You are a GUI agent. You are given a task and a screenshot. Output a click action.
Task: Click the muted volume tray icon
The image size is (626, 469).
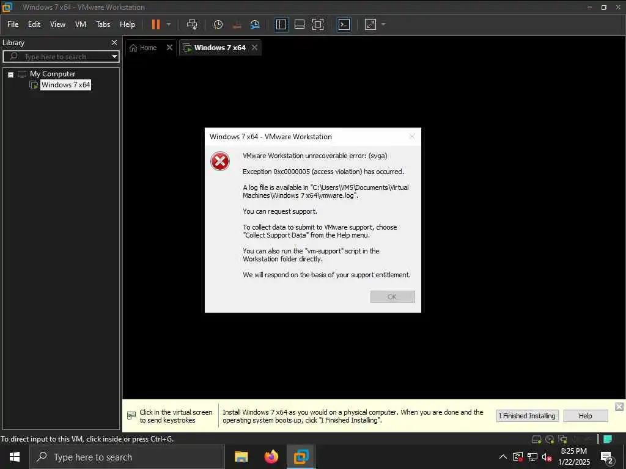(x=547, y=457)
